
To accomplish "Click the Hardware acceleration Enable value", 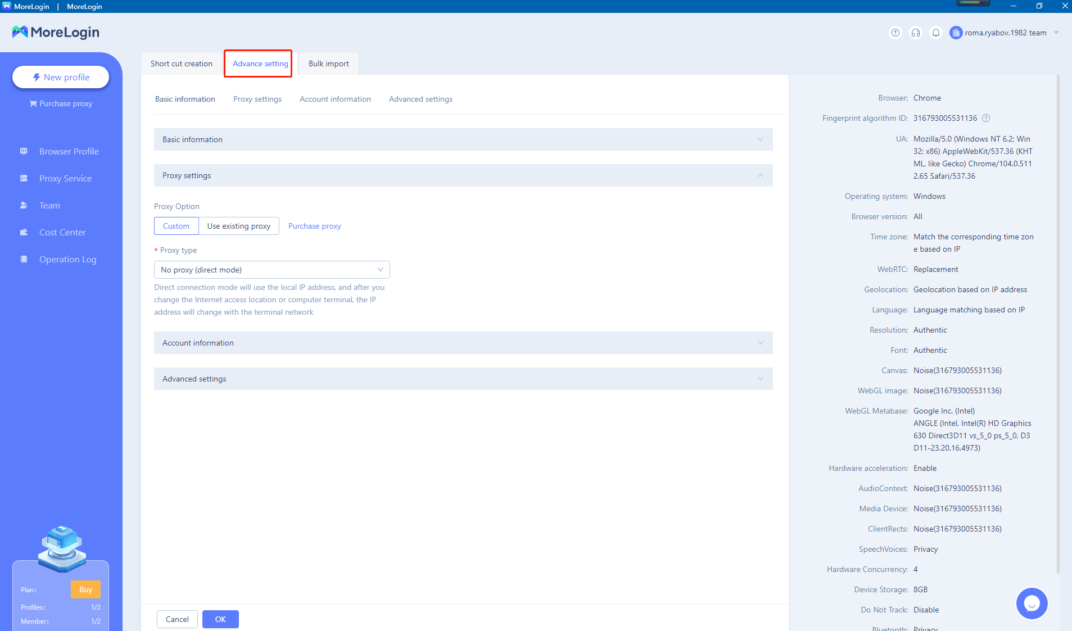I will [925, 468].
